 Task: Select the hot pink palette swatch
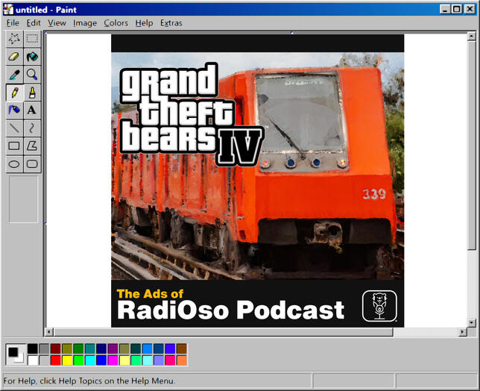click(x=170, y=360)
